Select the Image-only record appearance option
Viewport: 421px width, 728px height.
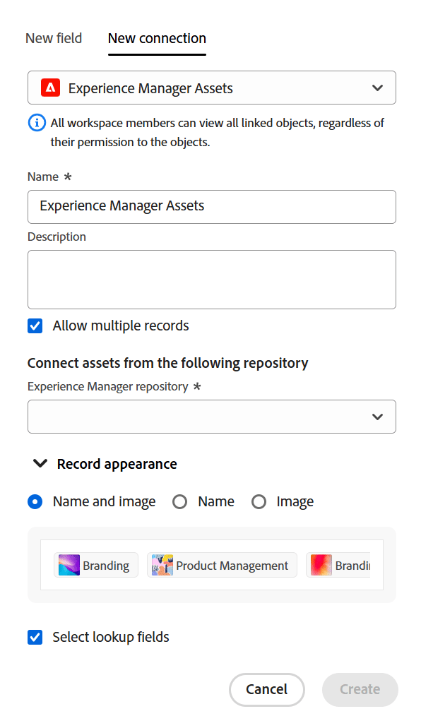point(259,501)
